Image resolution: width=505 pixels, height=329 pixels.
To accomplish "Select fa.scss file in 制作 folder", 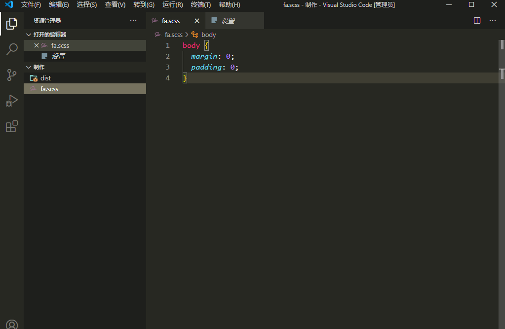I will coord(85,89).
